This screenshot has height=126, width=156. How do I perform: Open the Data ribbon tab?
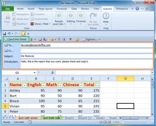(x=74, y=9)
